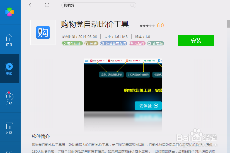The image size is (230, 153).
Task: Click the 软件简介 section heading
Action: (41, 137)
